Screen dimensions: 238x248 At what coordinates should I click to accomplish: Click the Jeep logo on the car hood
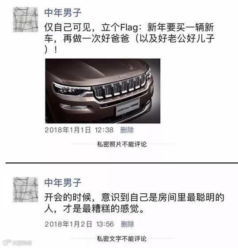122,76
